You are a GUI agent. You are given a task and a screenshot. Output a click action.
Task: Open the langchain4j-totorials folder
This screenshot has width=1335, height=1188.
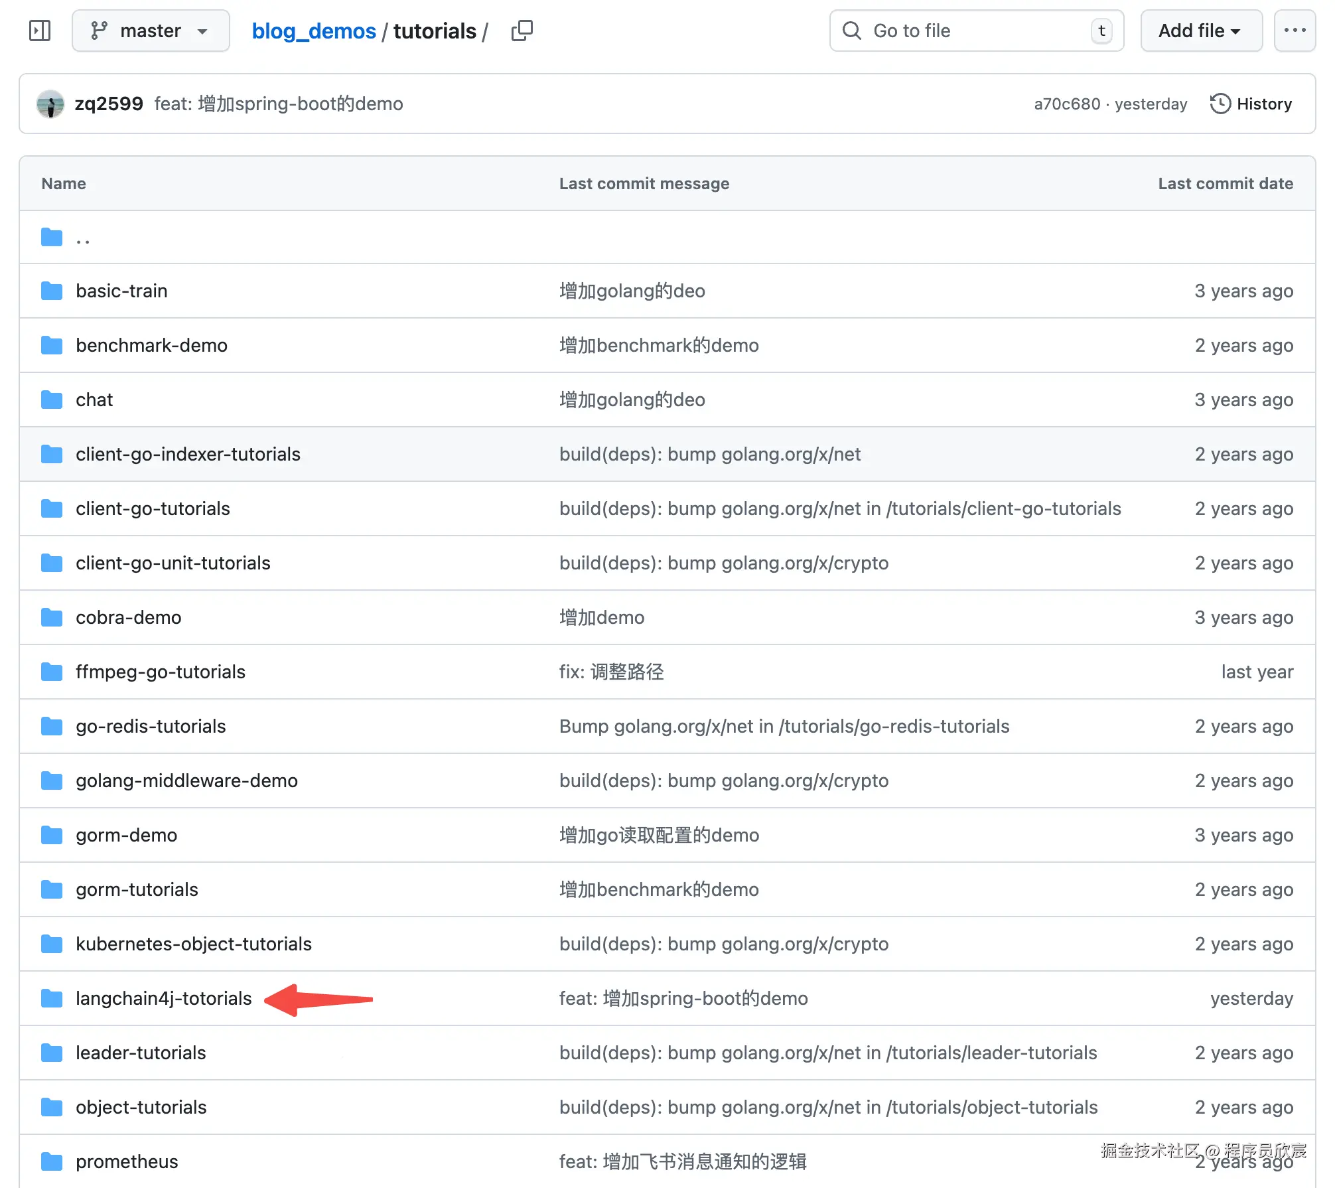(x=163, y=998)
